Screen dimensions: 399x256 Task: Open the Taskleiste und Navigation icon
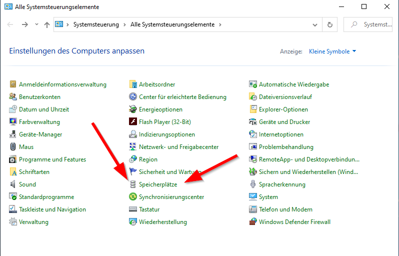click(x=12, y=209)
